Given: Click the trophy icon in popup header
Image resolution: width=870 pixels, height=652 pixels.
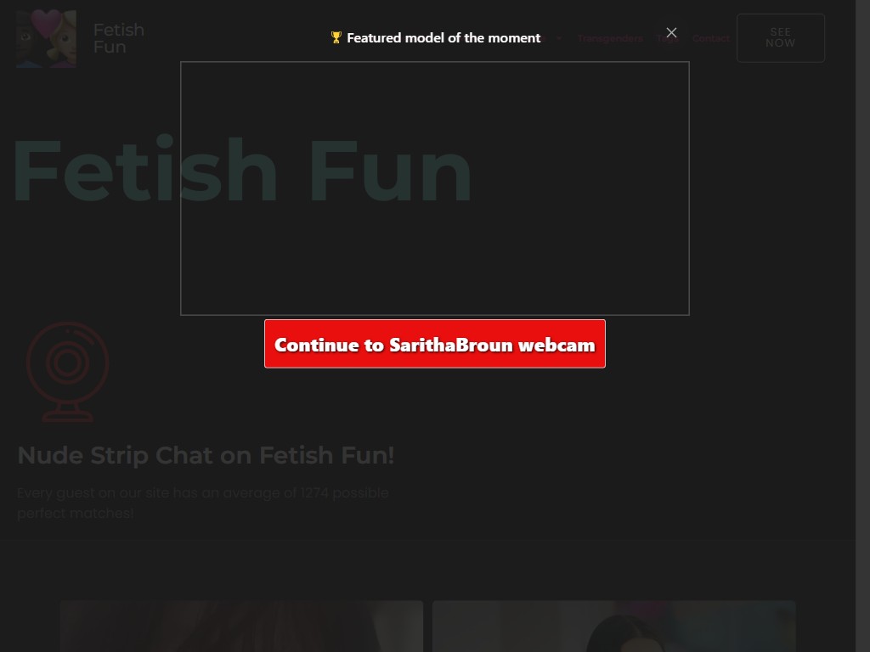Looking at the screenshot, I should click(336, 37).
